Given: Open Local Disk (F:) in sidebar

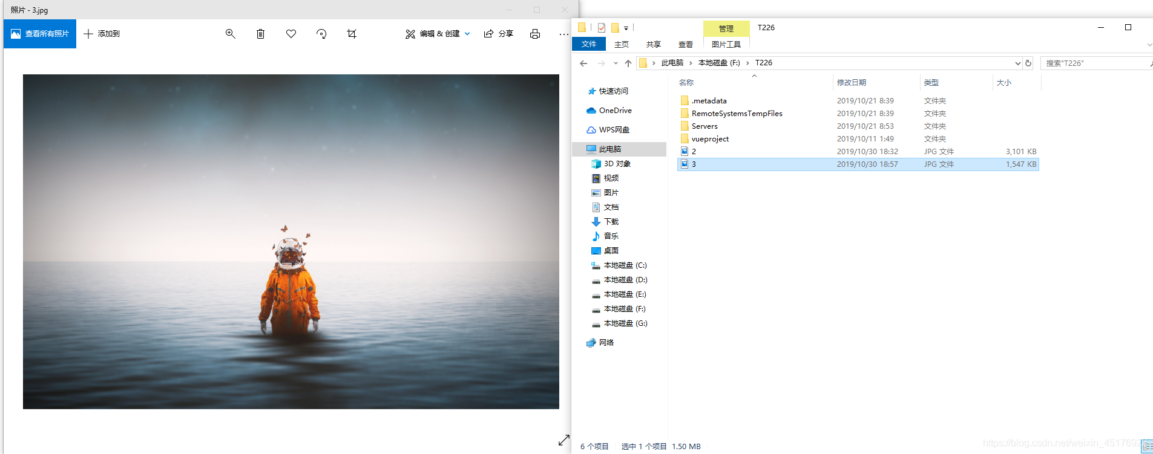Looking at the screenshot, I should 619,309.
